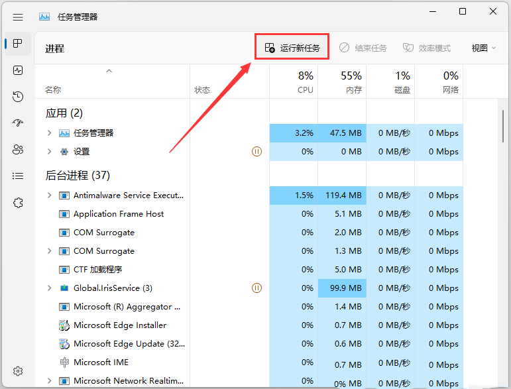Expand the Global.IrisService (3) row

49,288
